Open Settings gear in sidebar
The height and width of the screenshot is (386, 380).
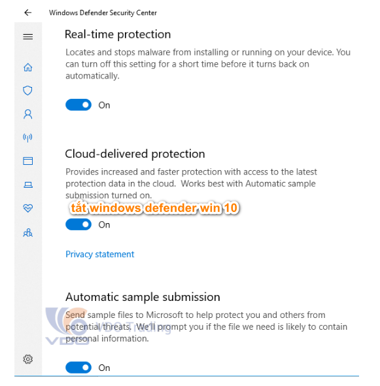tap(28, 359)
